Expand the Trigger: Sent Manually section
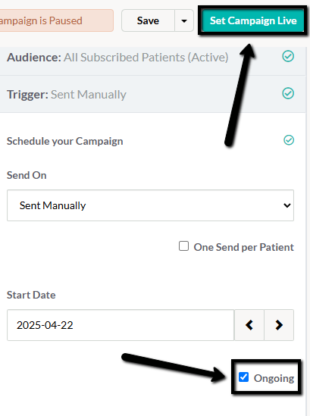 [x=153, y=94]
